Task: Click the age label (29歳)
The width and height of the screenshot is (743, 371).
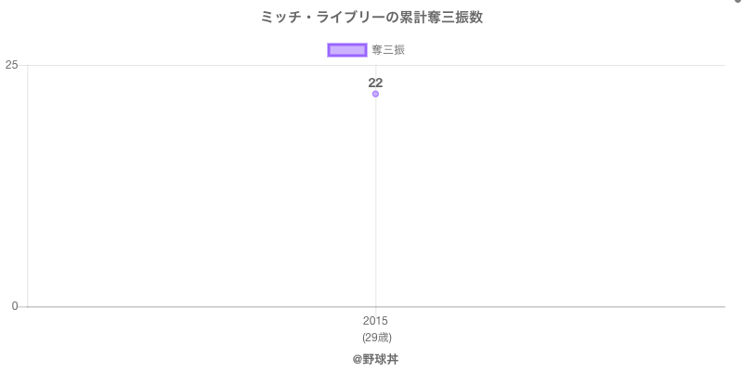Action: [375, 337]
